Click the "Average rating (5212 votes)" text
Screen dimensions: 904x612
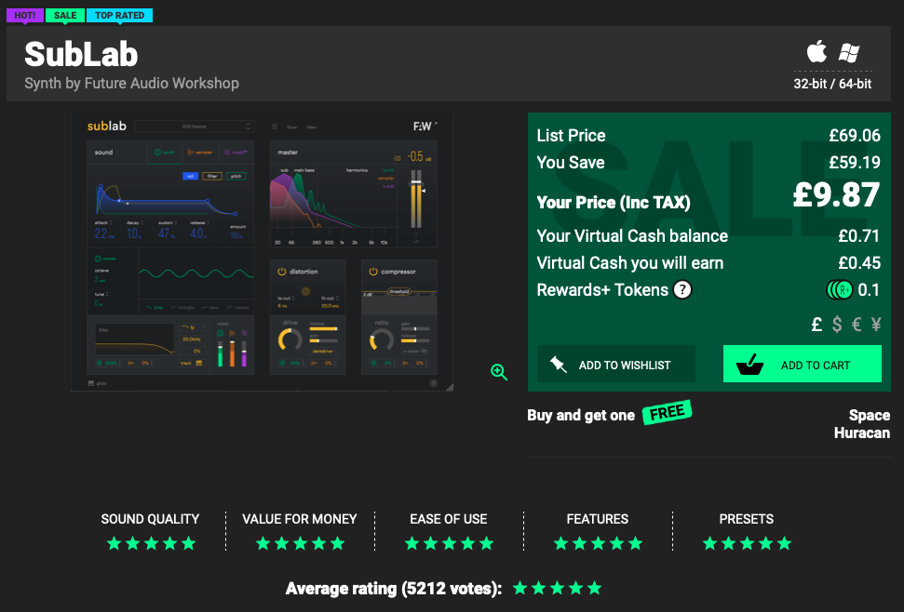click(394, 589)
